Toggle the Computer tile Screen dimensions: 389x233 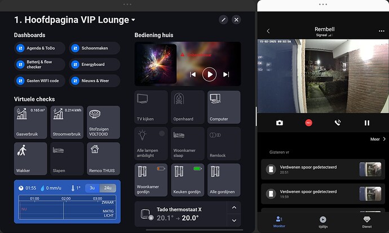tap(224, 107)
